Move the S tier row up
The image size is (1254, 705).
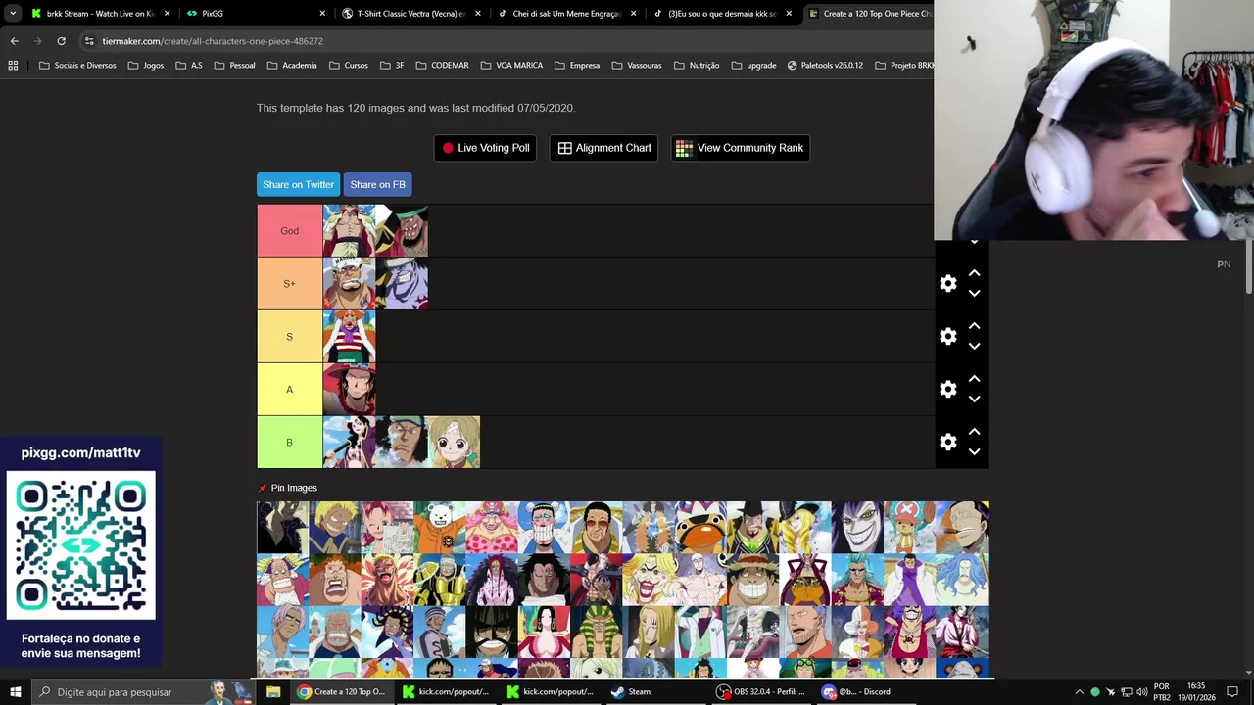pyautogui.click(x=974, y=326)
